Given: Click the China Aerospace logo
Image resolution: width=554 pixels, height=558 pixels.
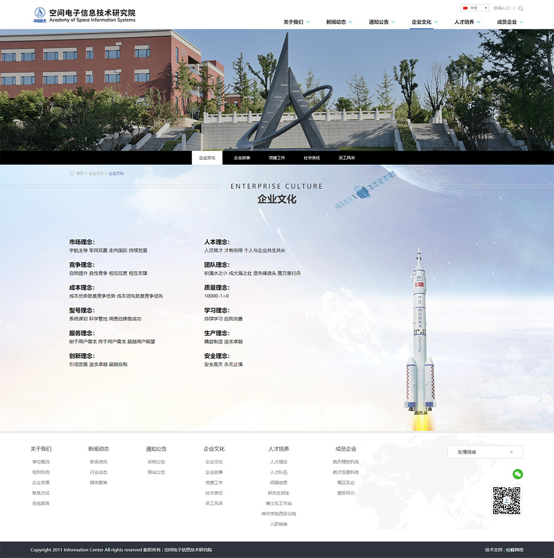Looking at the screenshot, I should pyautogui.click(x=40, y=15).
